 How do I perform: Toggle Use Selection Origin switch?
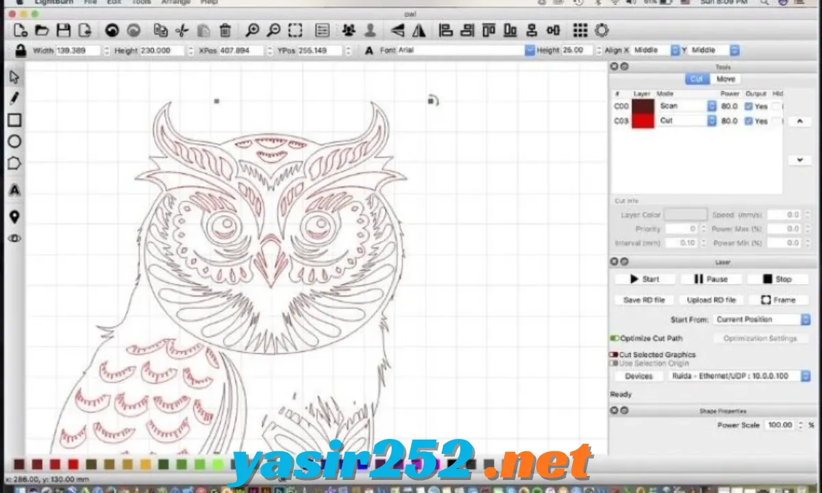point(614,364)
